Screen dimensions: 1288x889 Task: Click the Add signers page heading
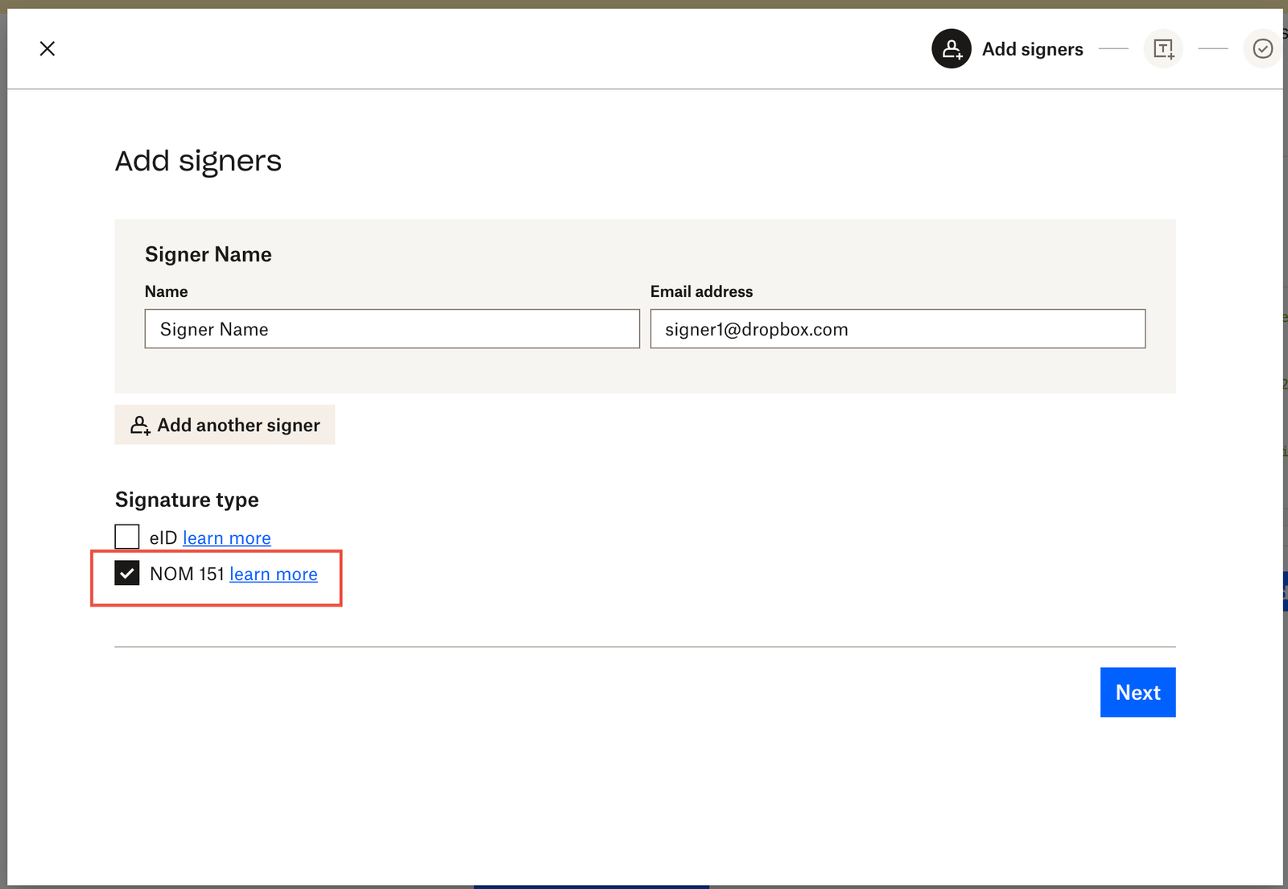tap(198, 161)
